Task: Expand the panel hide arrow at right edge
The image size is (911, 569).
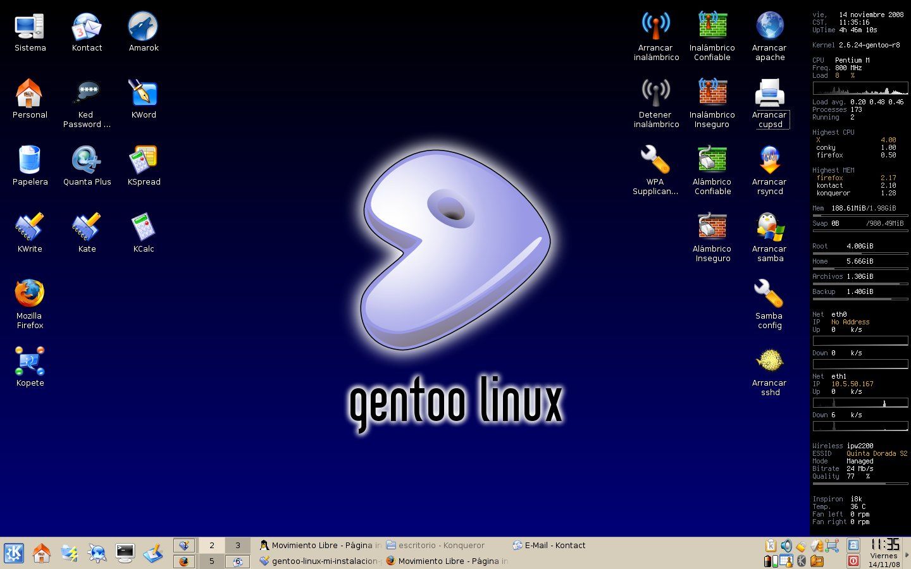Action: pos(907,554)
